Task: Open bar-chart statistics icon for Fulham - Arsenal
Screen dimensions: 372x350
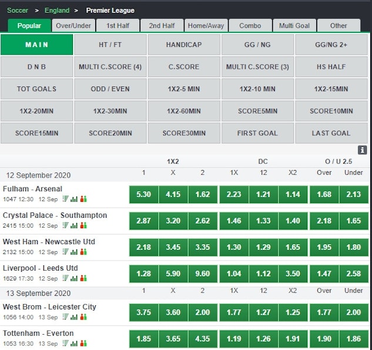Action: click(74, 199)
